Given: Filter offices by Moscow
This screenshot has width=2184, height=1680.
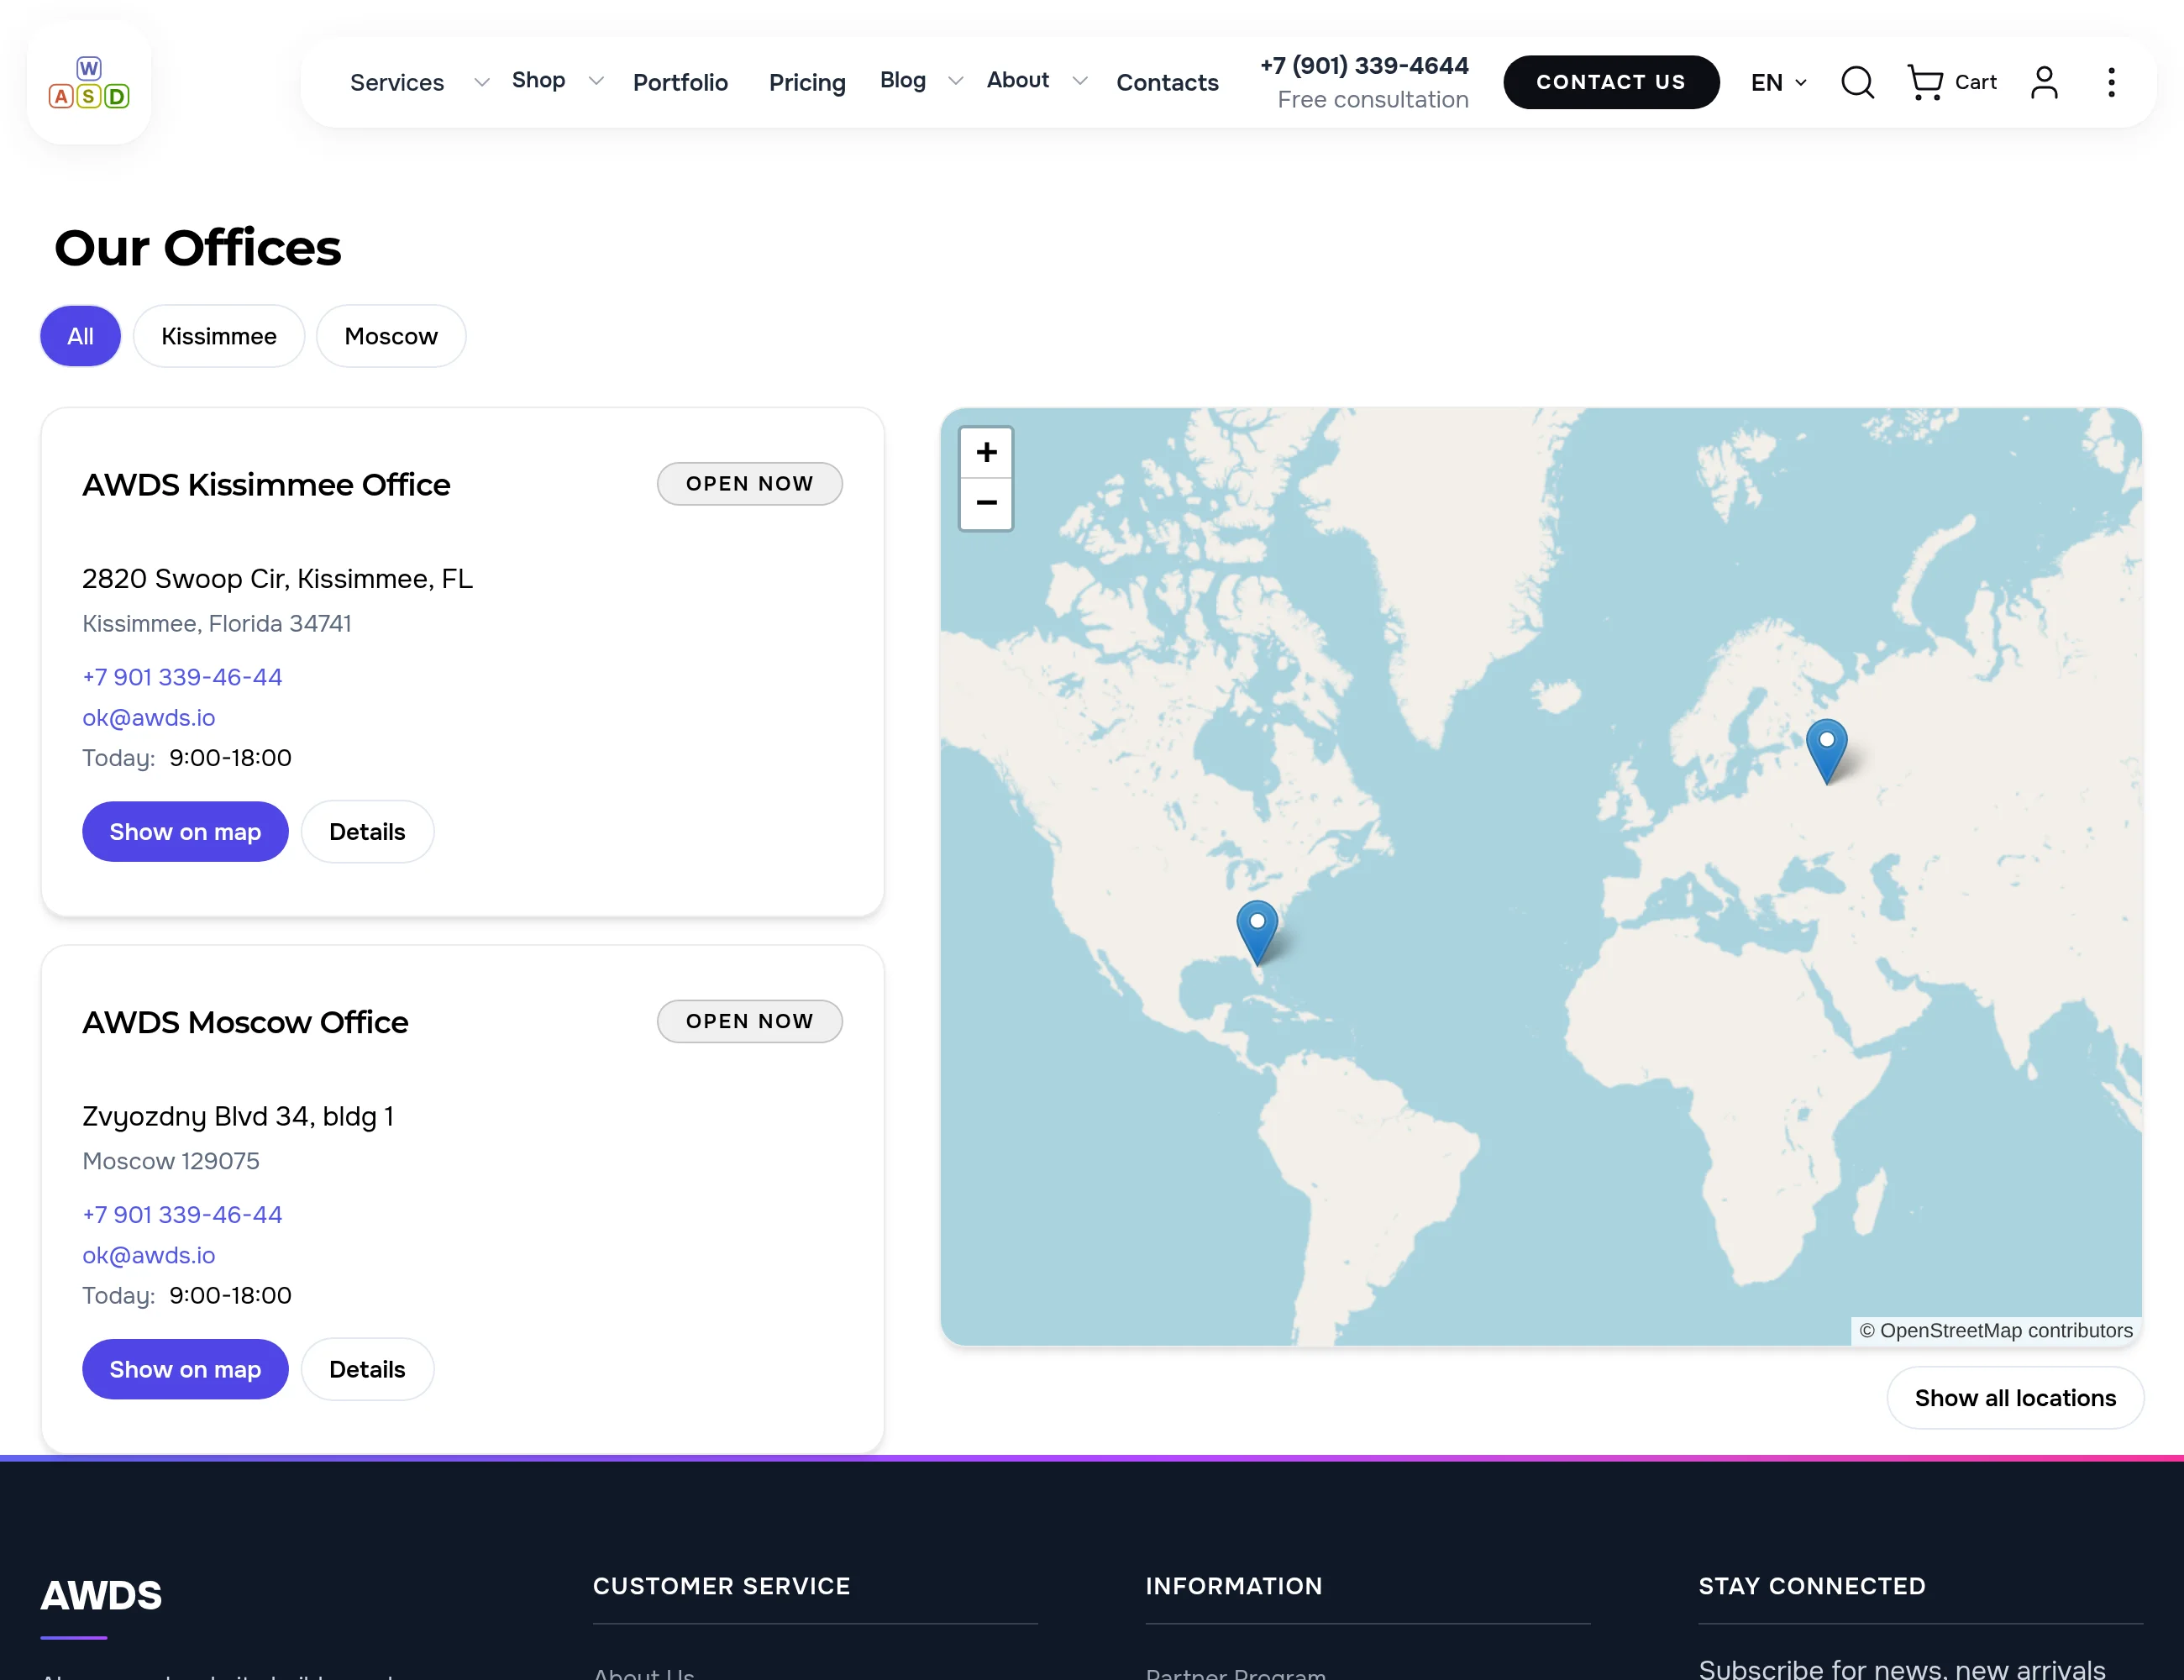Looking at the screenshot, I should (391, 336).
